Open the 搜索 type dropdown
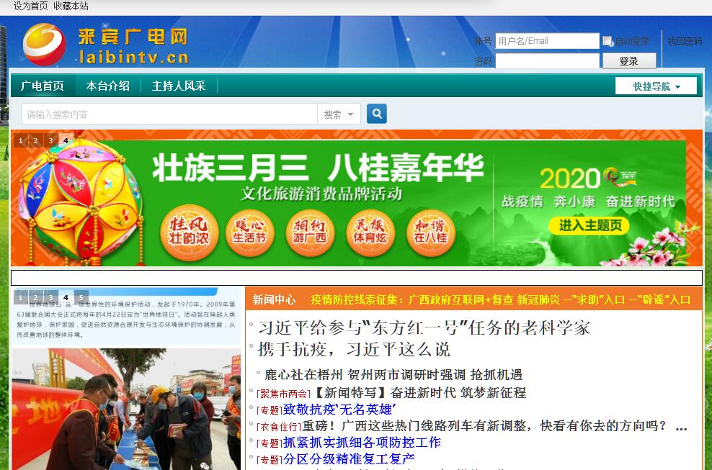This screenshot has height=470, width=712. 339,114
